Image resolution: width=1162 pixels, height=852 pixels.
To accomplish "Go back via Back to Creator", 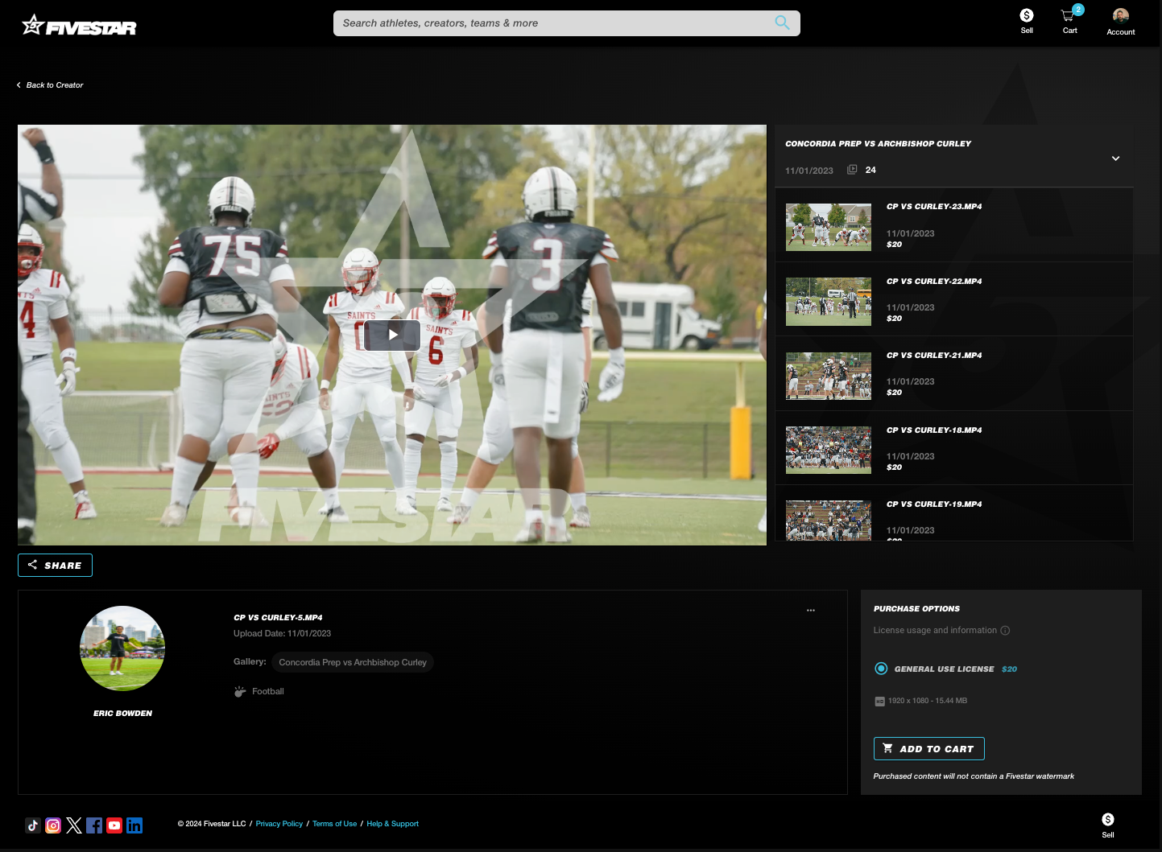I will (50, 85).
